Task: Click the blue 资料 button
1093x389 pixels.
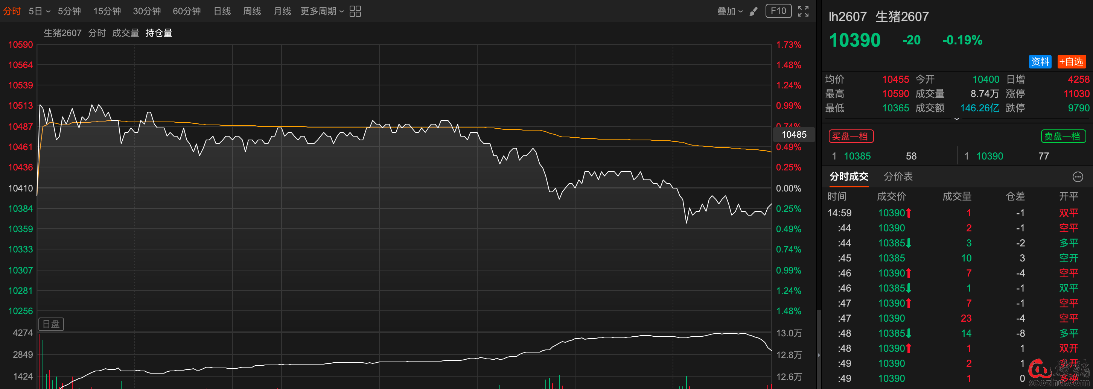Action: tap(1040, 62)
